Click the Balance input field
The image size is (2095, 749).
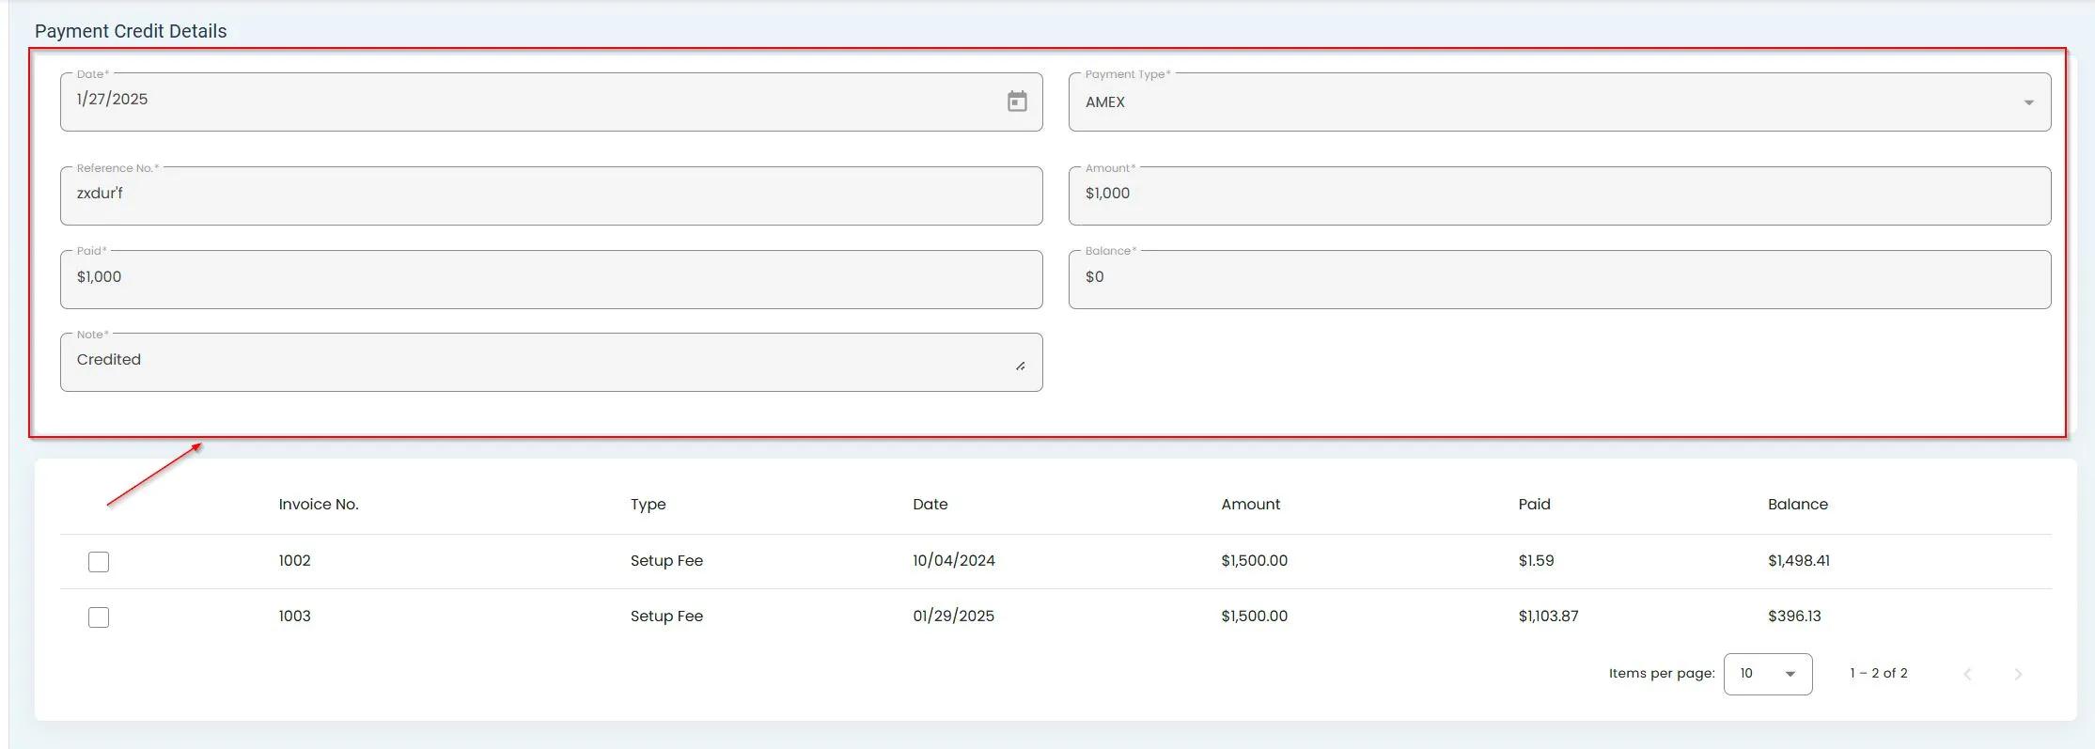[x=1558, y=279]
